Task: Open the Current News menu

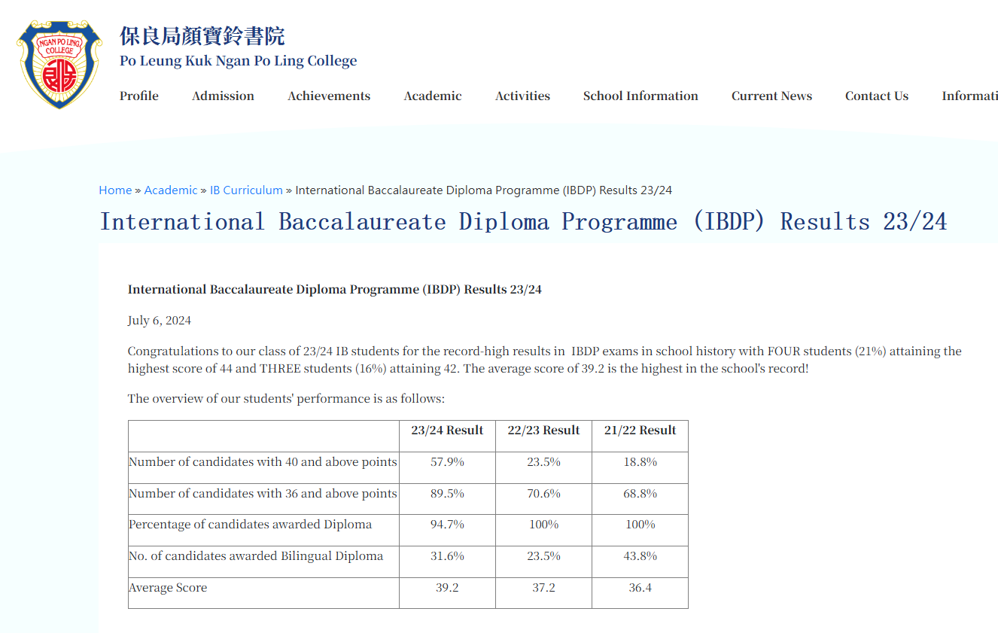Action: (771, 96)
